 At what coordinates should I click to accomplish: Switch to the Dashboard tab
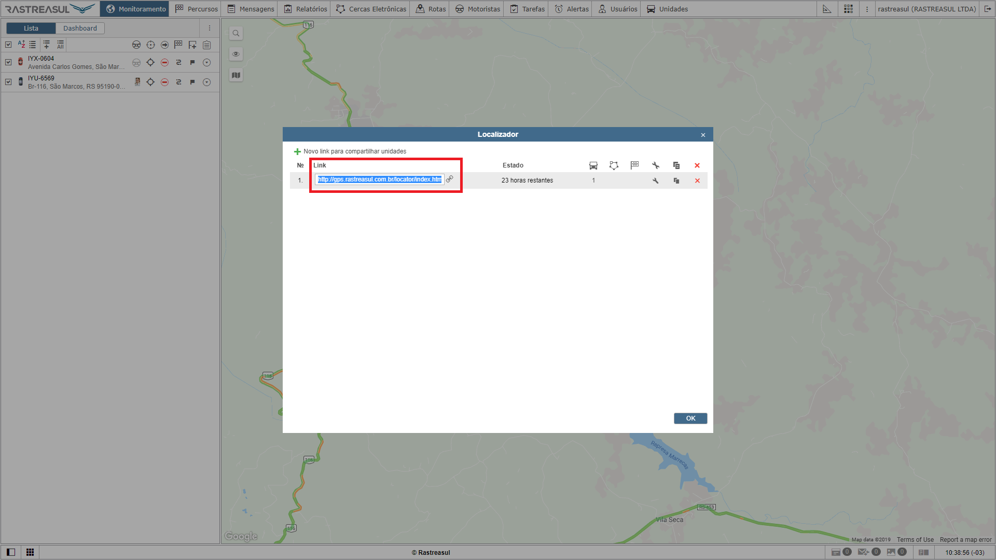(x=80, y=28)
